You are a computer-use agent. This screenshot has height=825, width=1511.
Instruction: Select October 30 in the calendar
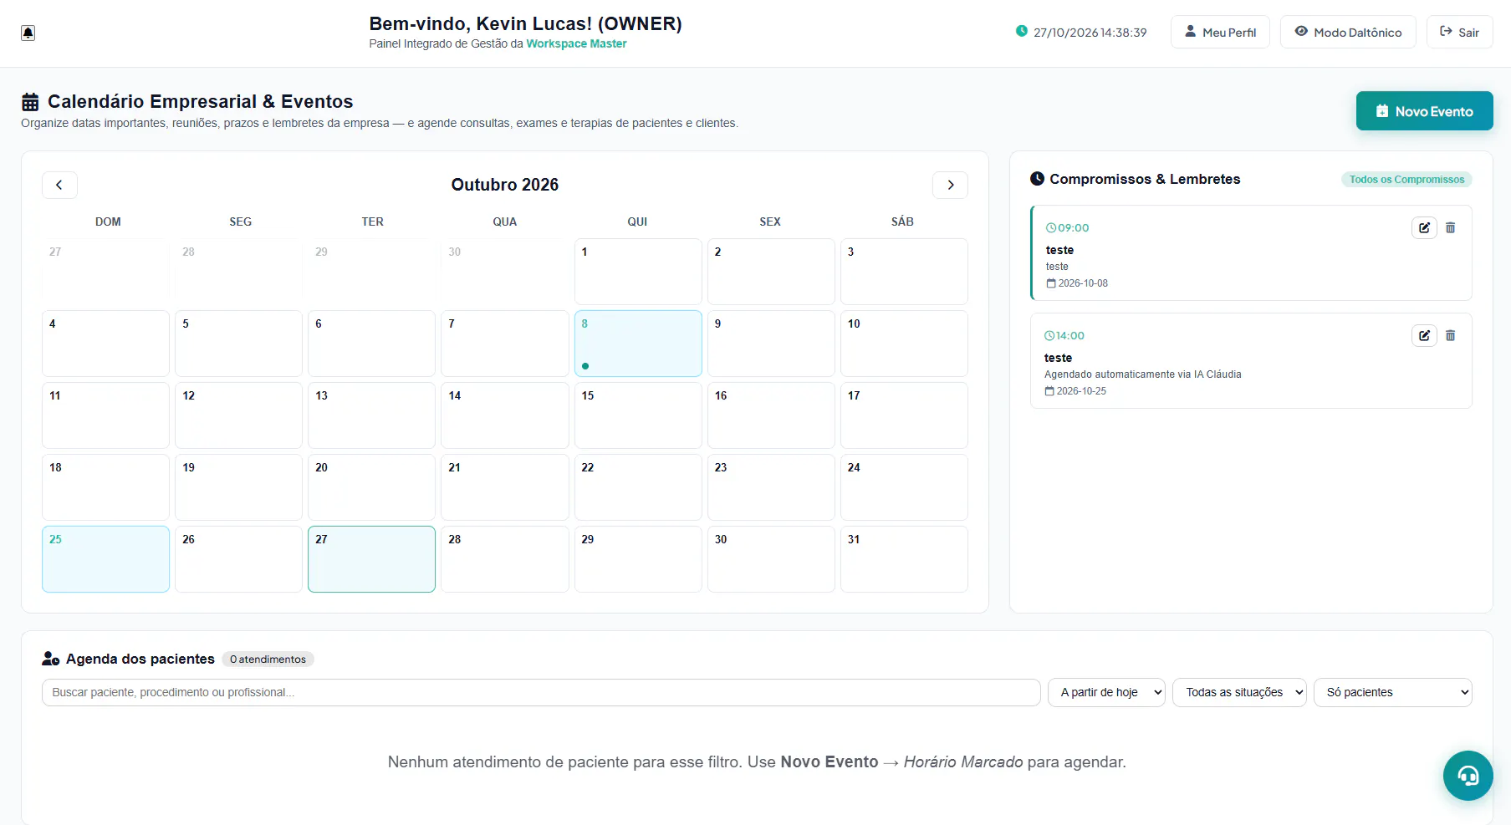coord(771,559)
